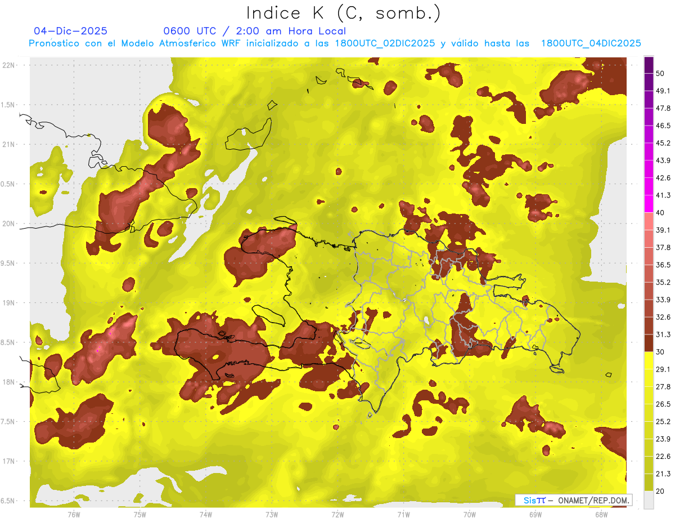Click the map title "Indice K (C, somb.)"
675x522 pixels.
pyautogui.click(x=344, y=13)
